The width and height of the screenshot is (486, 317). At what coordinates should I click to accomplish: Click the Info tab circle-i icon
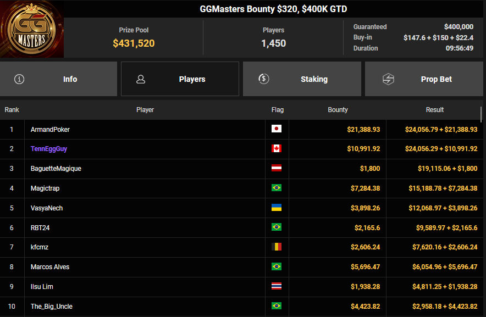tap(20, 79)
